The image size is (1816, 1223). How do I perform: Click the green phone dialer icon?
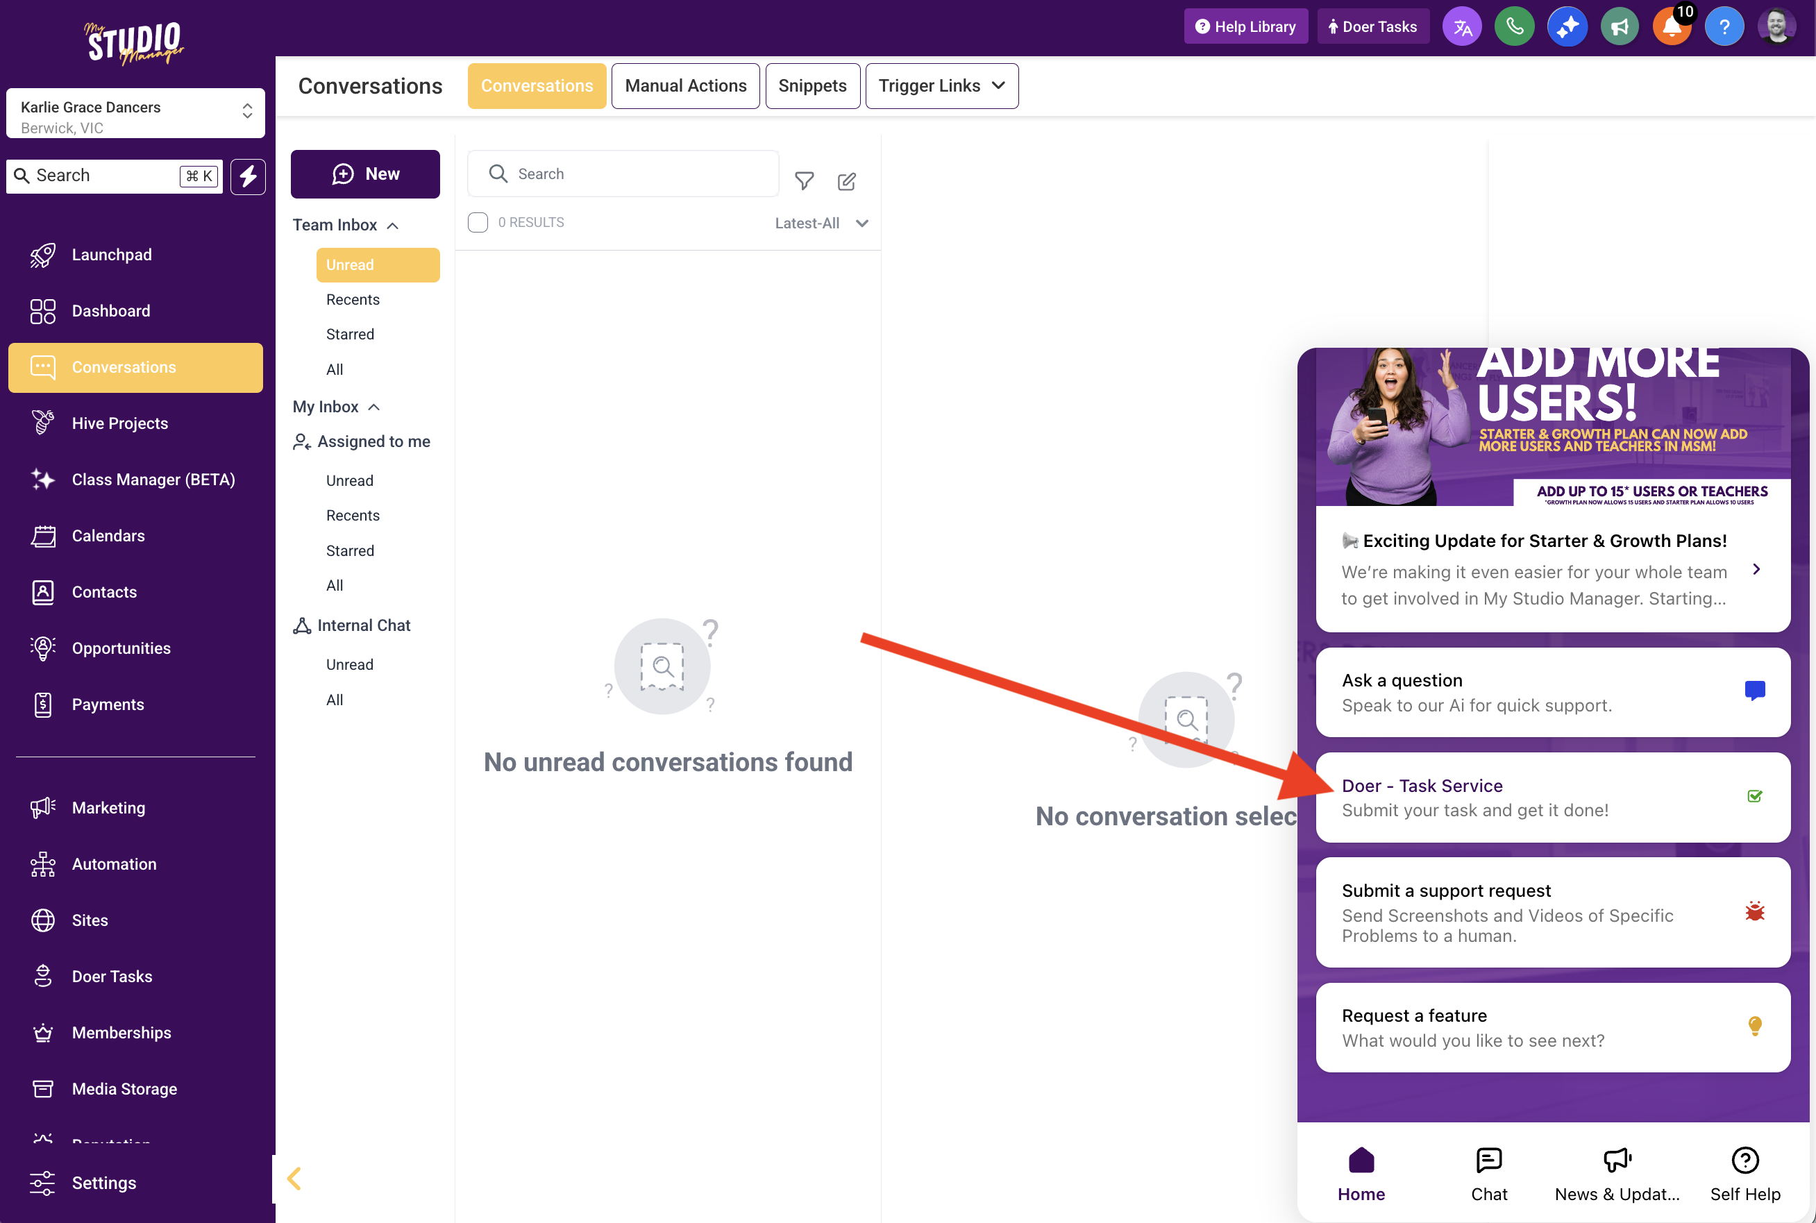pos(1514,27)
